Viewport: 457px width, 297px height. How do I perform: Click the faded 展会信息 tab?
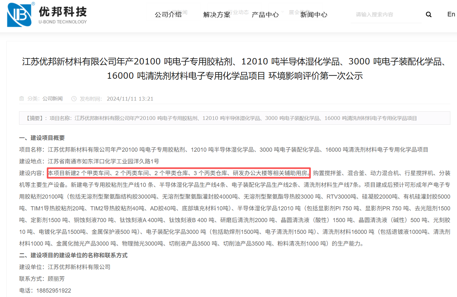click(299, 12)
